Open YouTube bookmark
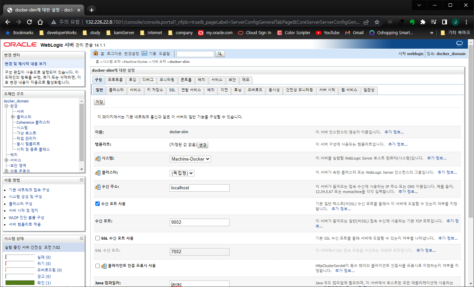This screenshot has height=287, width=474. point(328,33)
